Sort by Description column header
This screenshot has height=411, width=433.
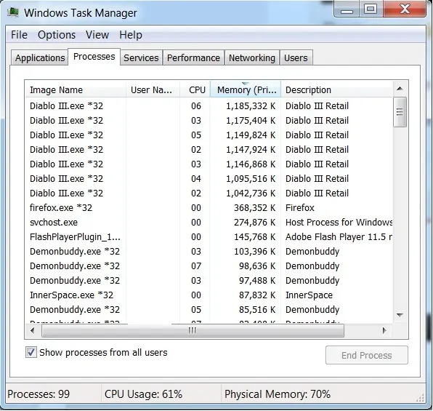click(x=336, y=90)
